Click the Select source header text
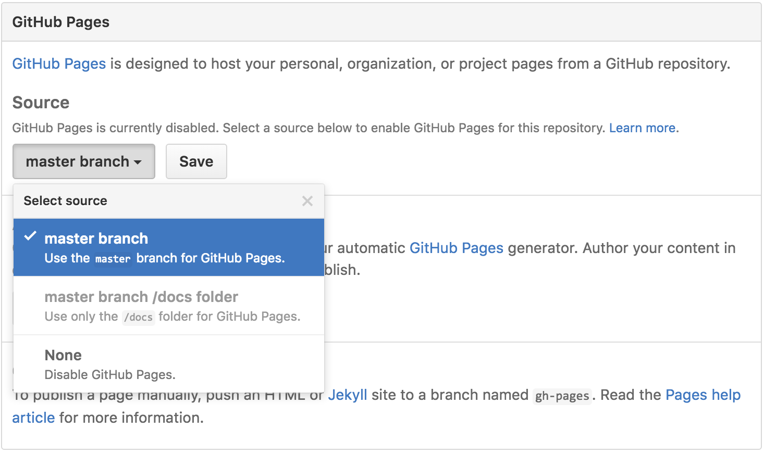764x454 pixels. [x=65, y=201]
